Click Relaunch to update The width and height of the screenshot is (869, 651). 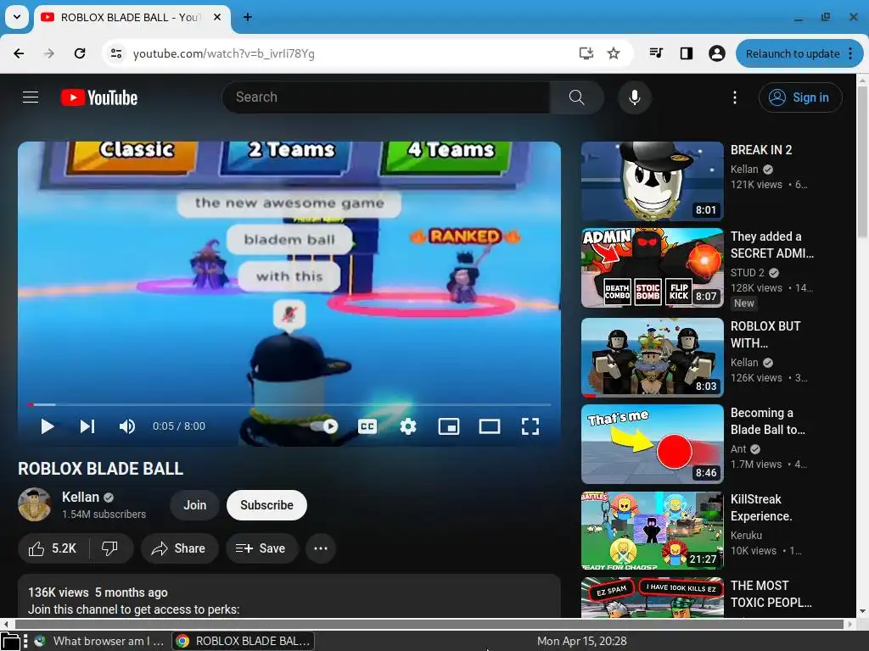tap(793, 53)
